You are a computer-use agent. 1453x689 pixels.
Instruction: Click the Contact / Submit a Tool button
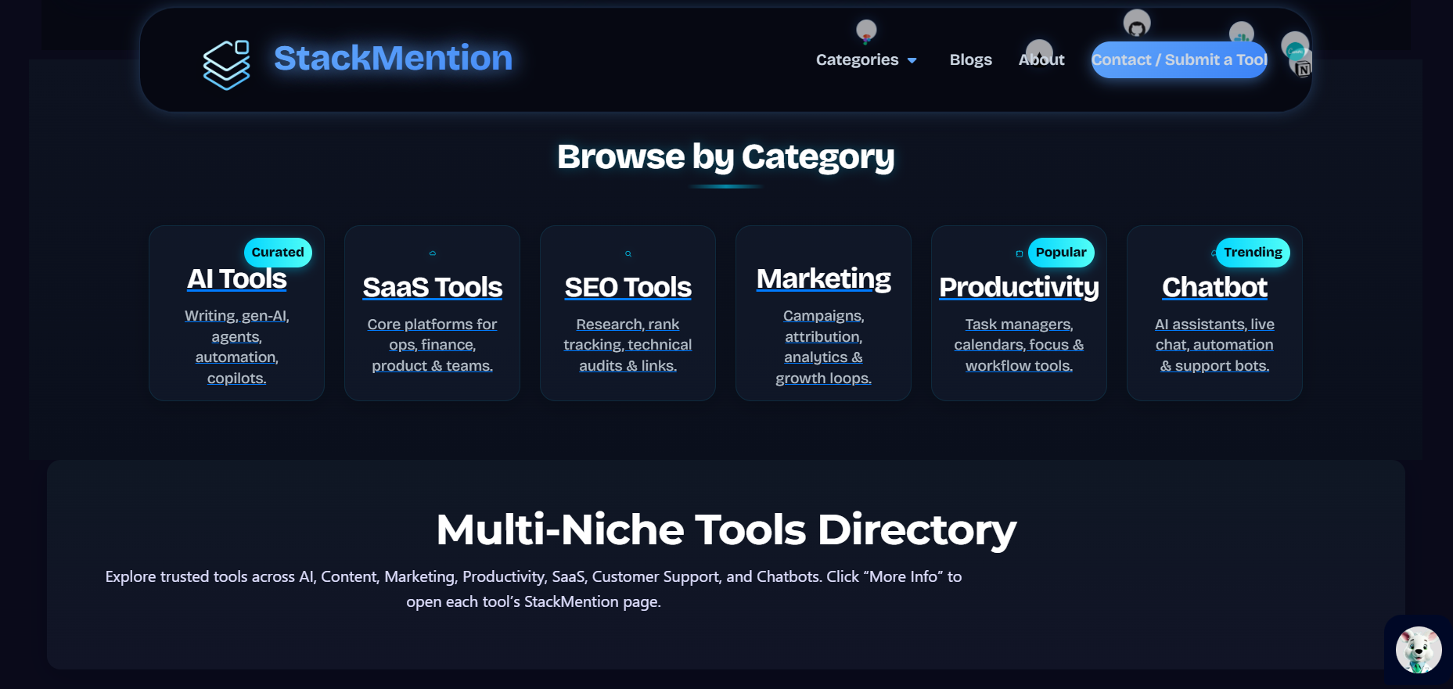1179,60
